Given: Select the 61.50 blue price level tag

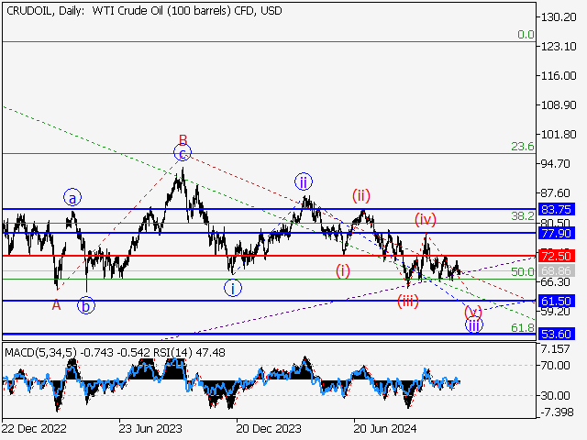Looking at the screenshot, I should [x=556, y=301].
